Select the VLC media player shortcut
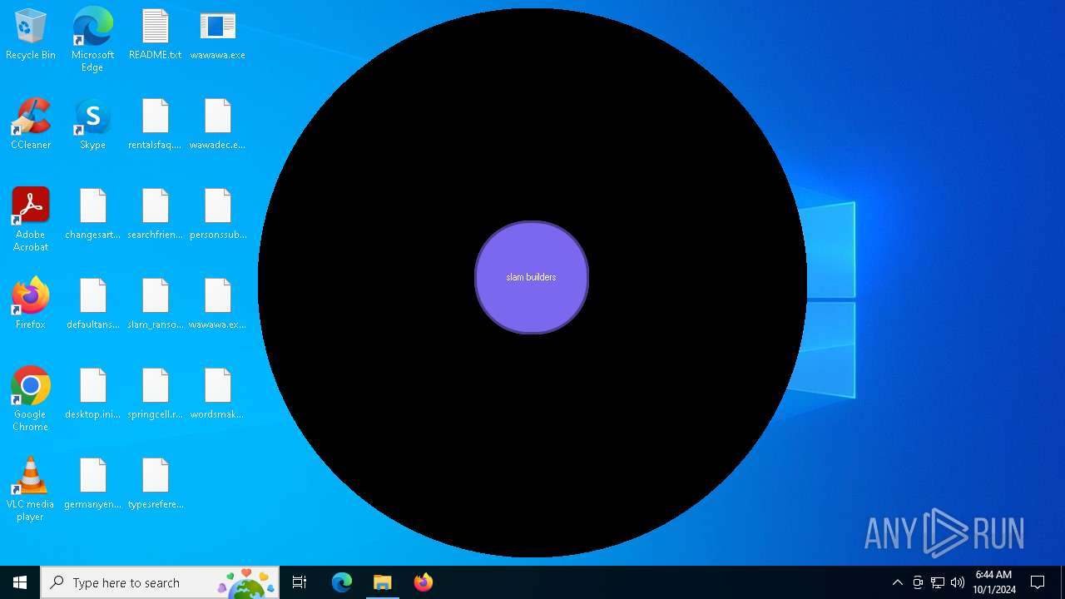Viewport: 1065px width, 599px height. (x=31, y=489)
